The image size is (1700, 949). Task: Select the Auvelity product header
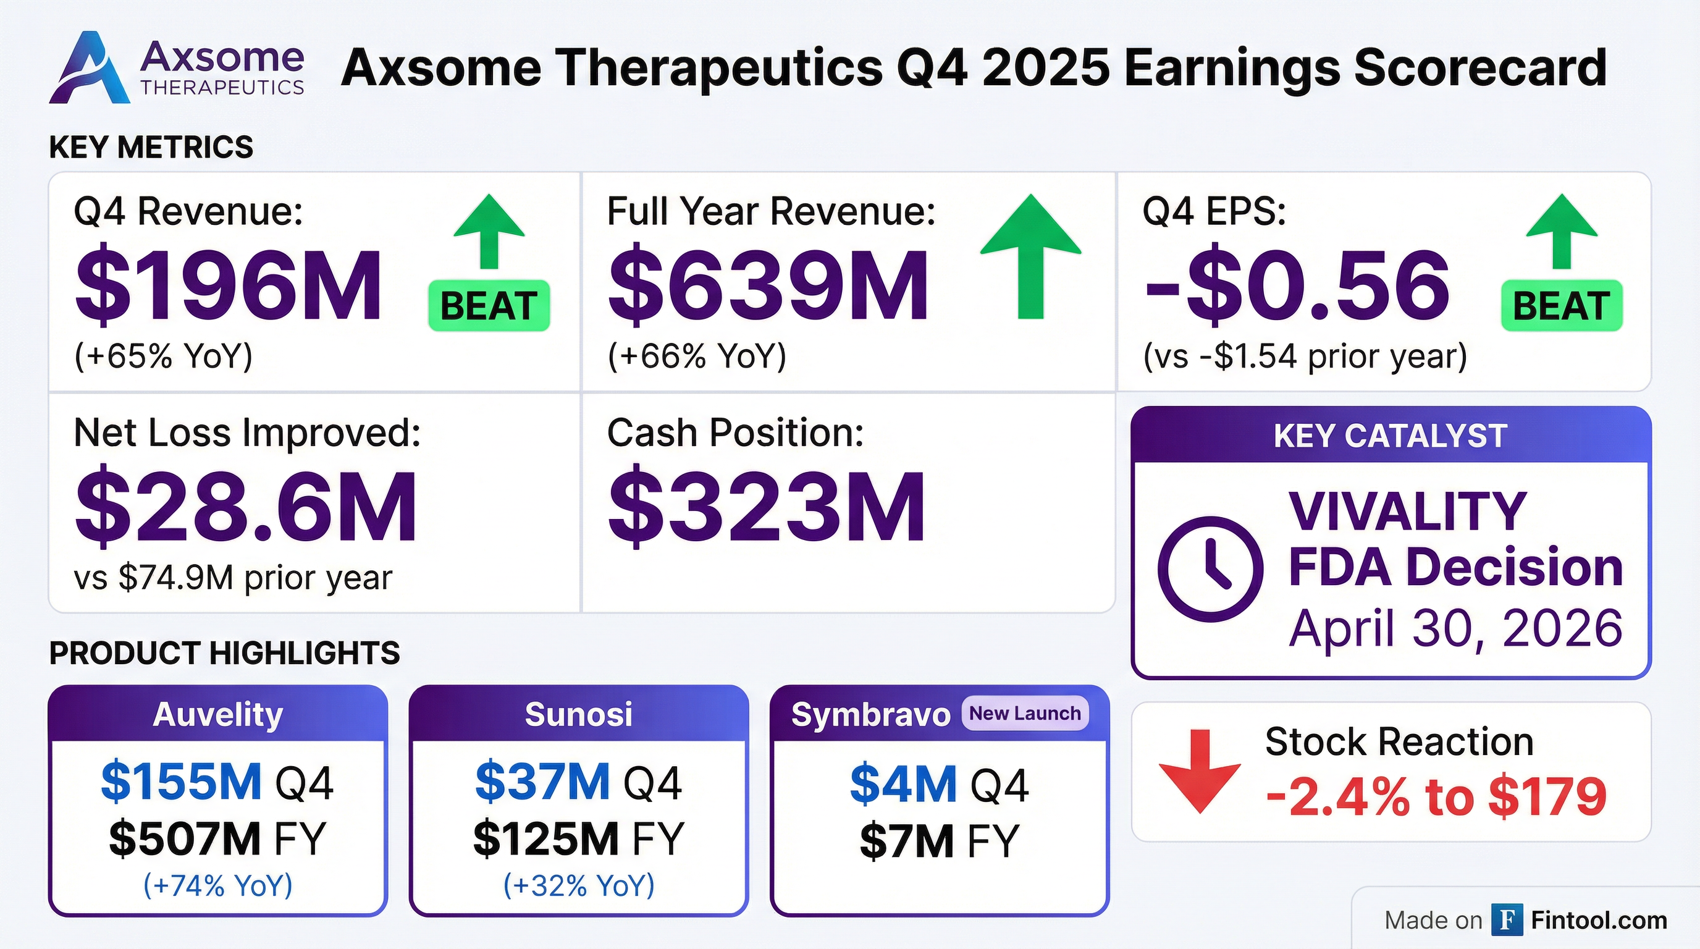218,714
